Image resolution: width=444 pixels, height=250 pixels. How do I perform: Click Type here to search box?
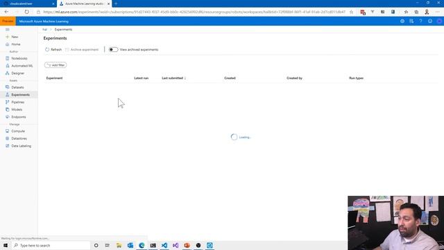[x=51, y=245]
